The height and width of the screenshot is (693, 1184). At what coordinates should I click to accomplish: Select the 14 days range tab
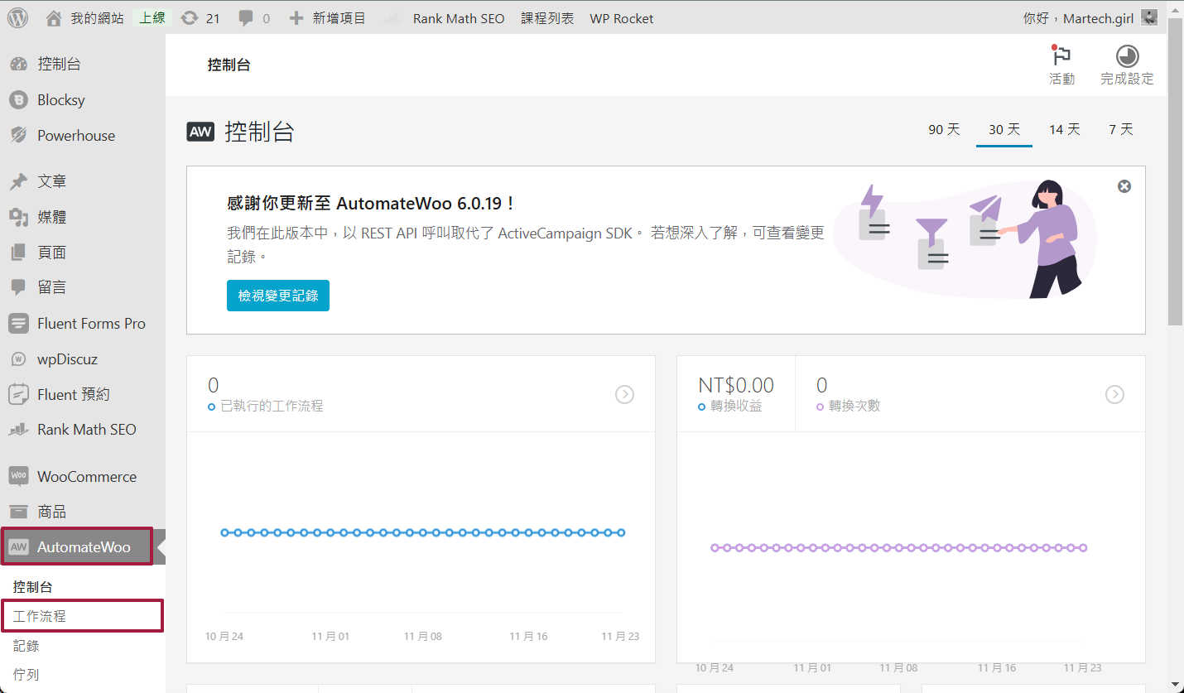1064,130
